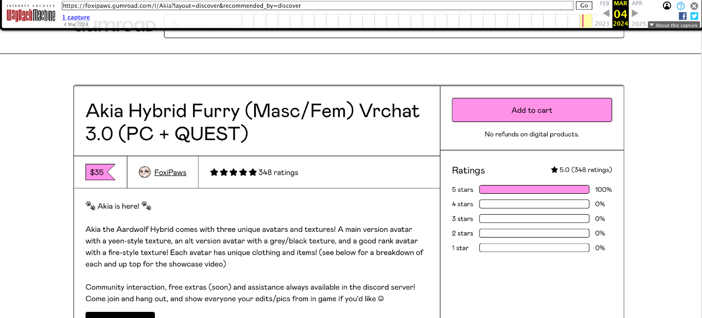Click the 1 star rating bar
Image resolution: width=702 pixels, height=318 pixels.
point(534,248)
